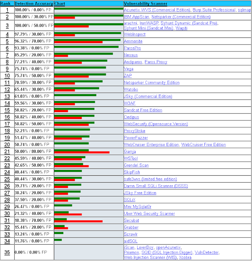The height and width of the screenshot is (261, 252).
Task: Open WebSecurify (Opensource Version) link
Action: point(156,124)
